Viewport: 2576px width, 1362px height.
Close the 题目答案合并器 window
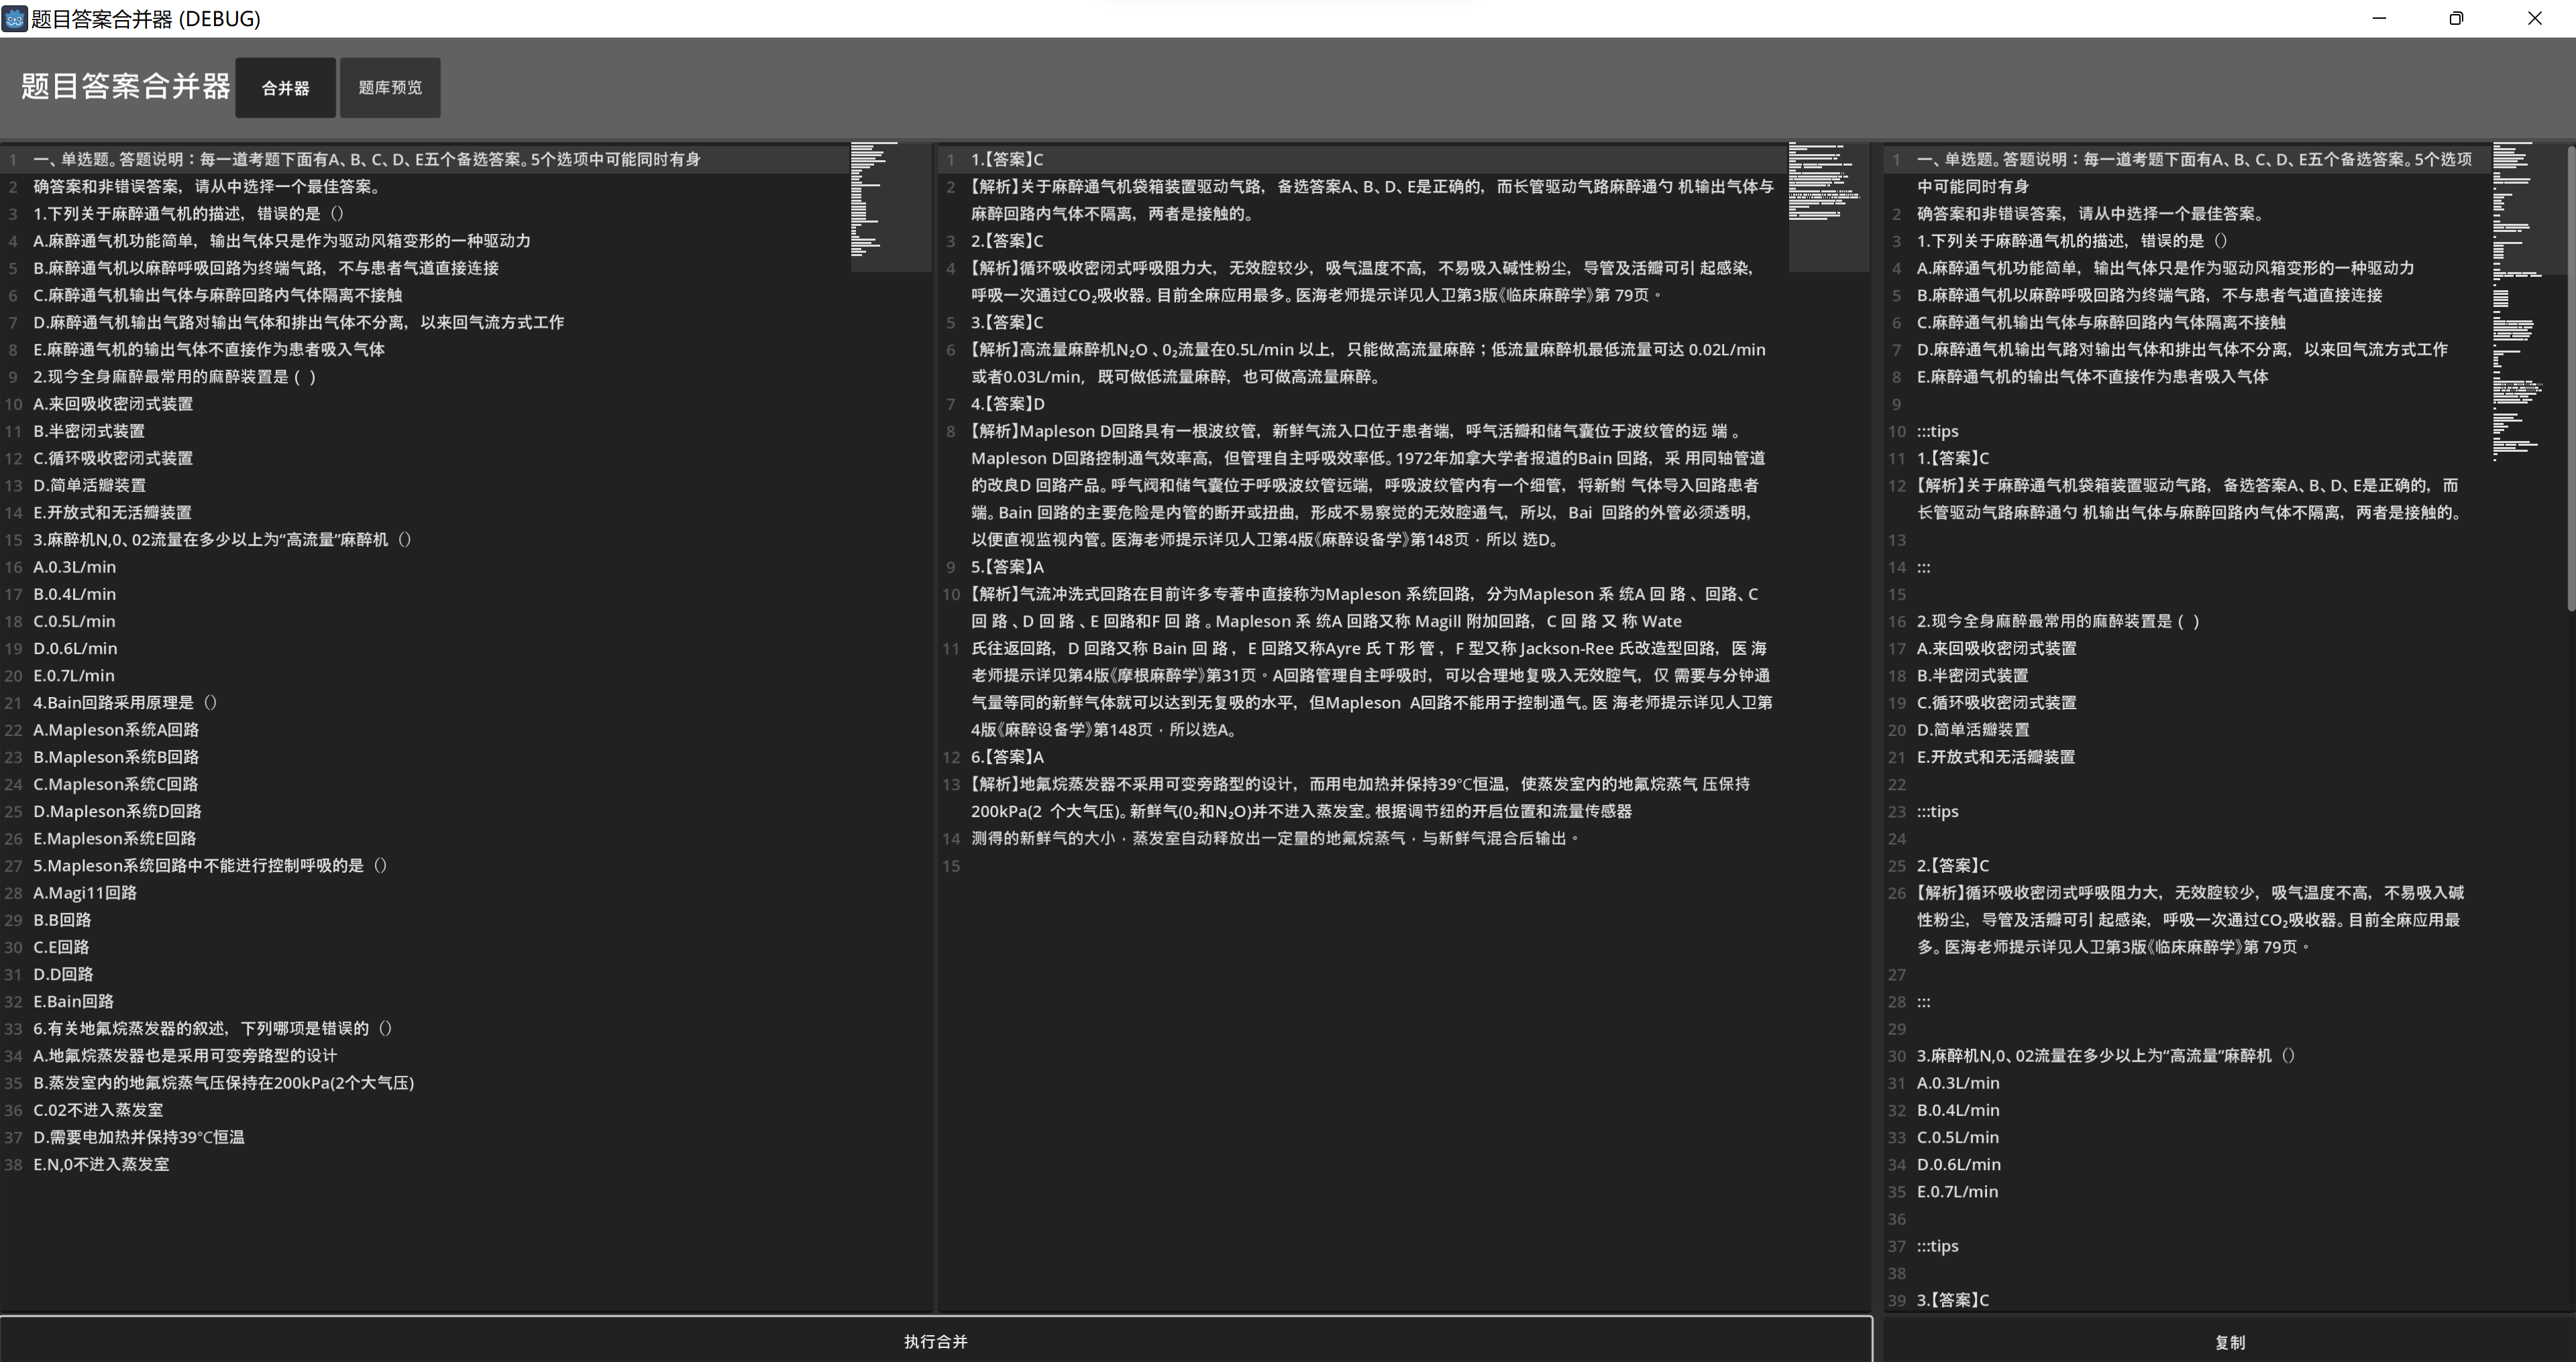[2534, 18]
